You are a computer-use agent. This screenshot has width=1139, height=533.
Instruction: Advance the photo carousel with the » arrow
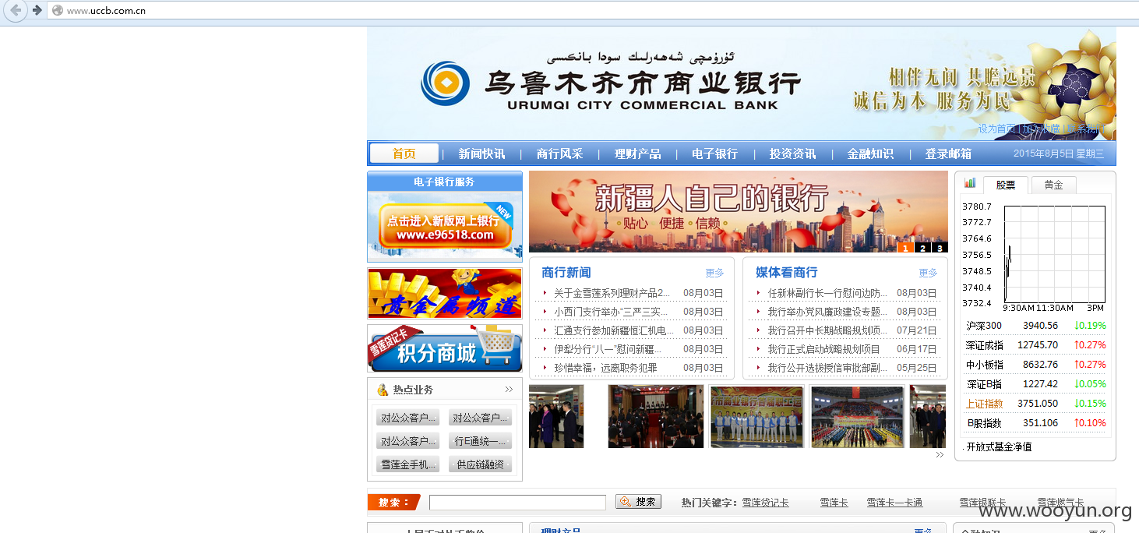940,454
